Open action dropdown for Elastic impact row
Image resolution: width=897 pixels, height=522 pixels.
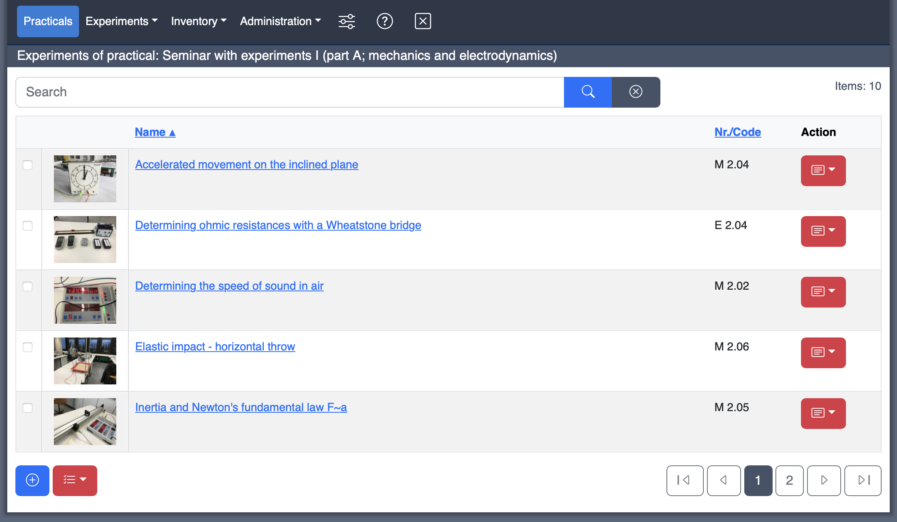pos(823,352)
